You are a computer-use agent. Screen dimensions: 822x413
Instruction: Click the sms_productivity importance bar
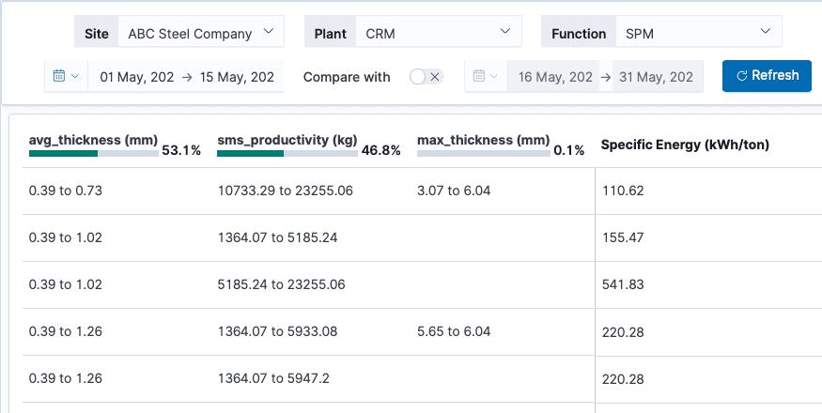point(287,154)
